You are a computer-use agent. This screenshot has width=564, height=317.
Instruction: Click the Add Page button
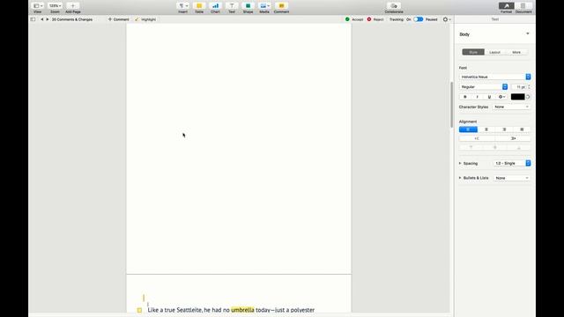coord(72,6)
